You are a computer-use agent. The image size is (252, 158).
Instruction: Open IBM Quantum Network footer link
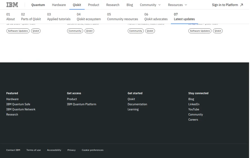click(21, 109)
